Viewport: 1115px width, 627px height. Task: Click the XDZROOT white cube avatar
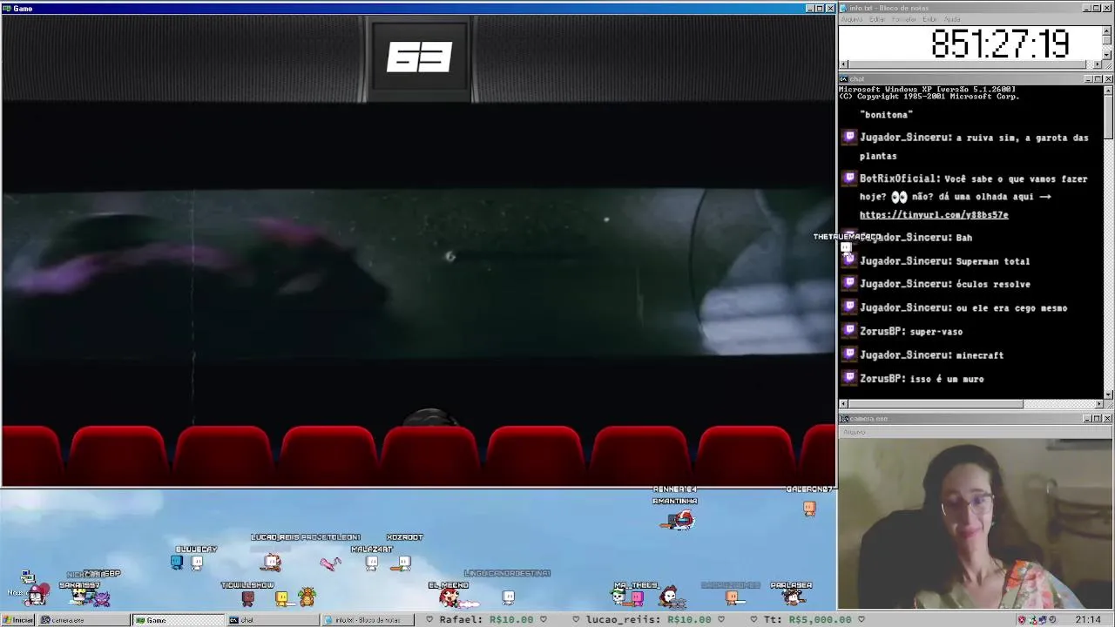tap(404, 563)
